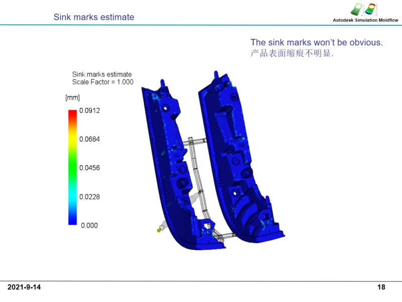Click the 0.0228 legend value
402x302 pixels.
coord(89,197)
